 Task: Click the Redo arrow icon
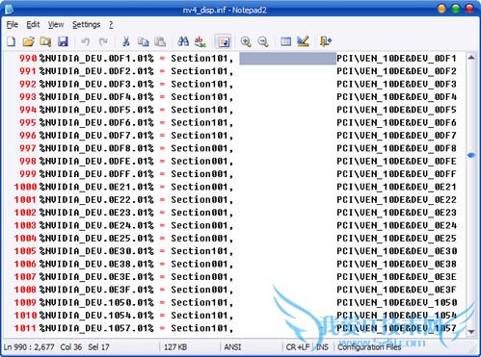pyautogui.click(x=103, y=41)
